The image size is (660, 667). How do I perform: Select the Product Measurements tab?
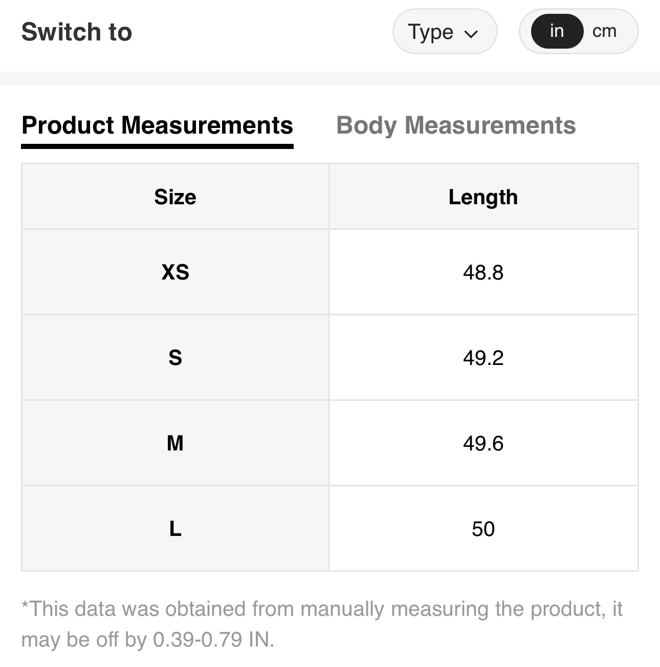157,125
